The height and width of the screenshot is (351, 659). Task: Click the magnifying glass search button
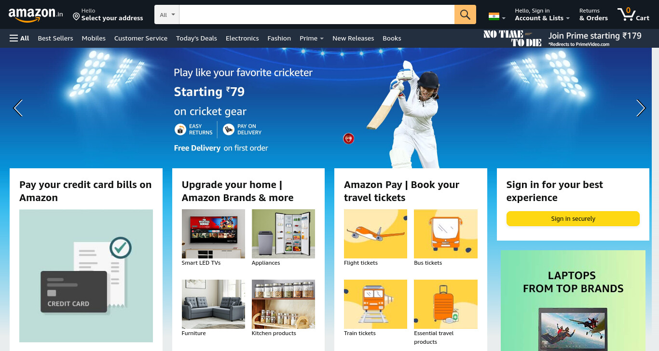[465, 14]
